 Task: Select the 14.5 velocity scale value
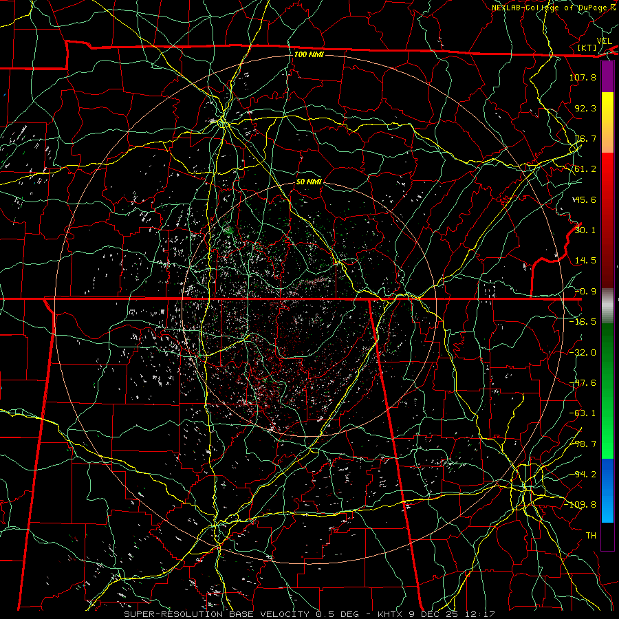point(585,261)
